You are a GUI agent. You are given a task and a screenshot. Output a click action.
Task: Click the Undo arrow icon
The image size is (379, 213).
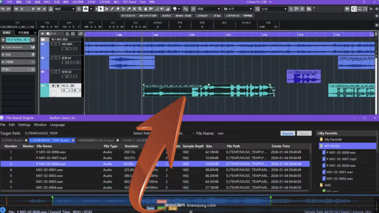(3, 9)
